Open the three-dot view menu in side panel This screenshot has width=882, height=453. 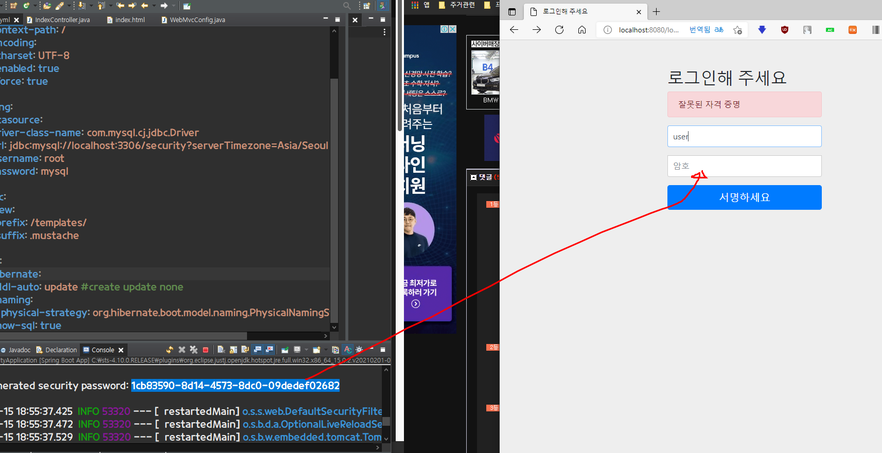tap(384, 32)
